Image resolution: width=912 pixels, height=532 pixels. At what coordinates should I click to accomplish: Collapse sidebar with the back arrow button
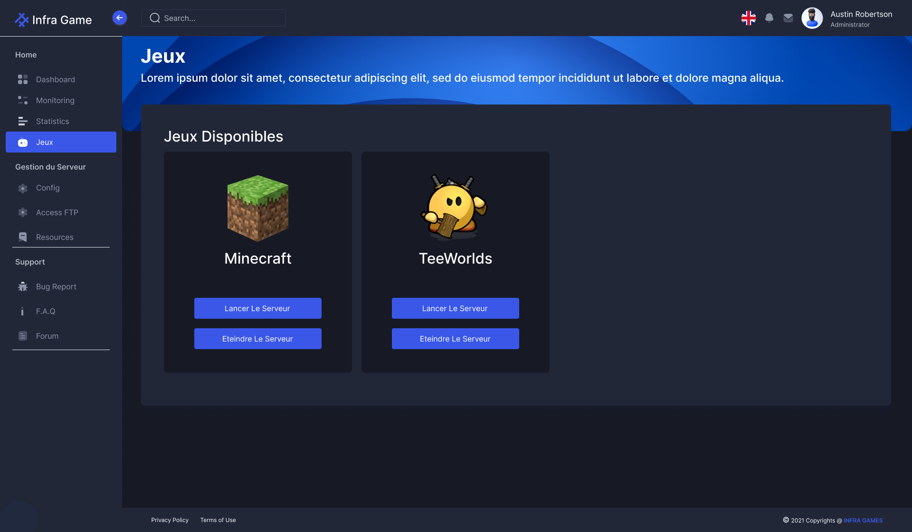120,18
